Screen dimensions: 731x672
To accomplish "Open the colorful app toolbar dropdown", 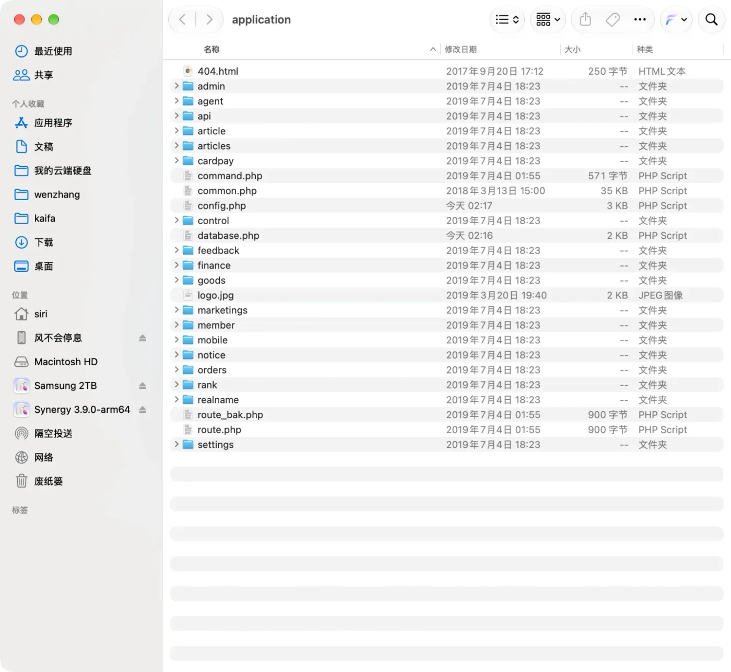I will click(x=676, y=20).
